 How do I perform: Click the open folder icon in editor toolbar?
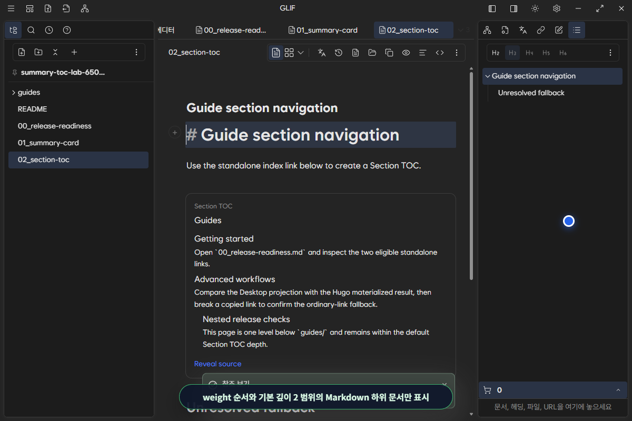coord(372,53)
